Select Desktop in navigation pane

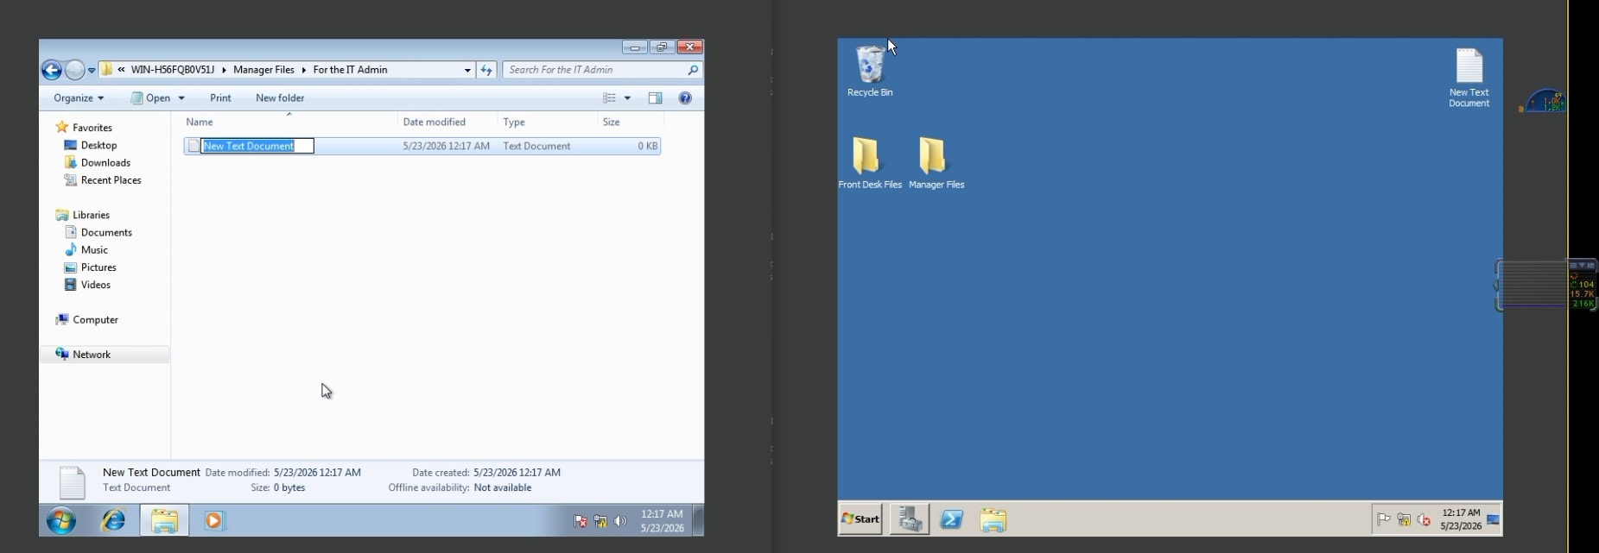(x=91, y=146)
